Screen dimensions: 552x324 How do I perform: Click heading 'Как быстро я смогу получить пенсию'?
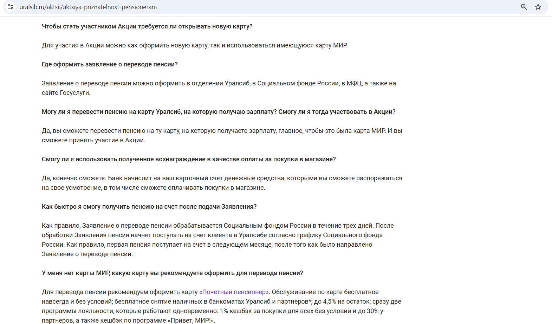[149, 207]
